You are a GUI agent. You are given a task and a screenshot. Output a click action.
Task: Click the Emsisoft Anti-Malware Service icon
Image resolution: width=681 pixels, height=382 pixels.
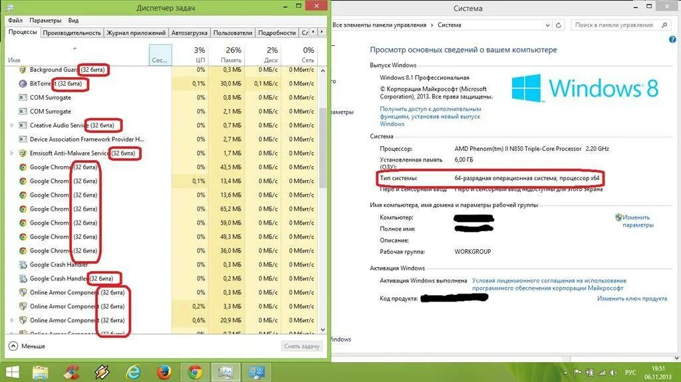23,153
